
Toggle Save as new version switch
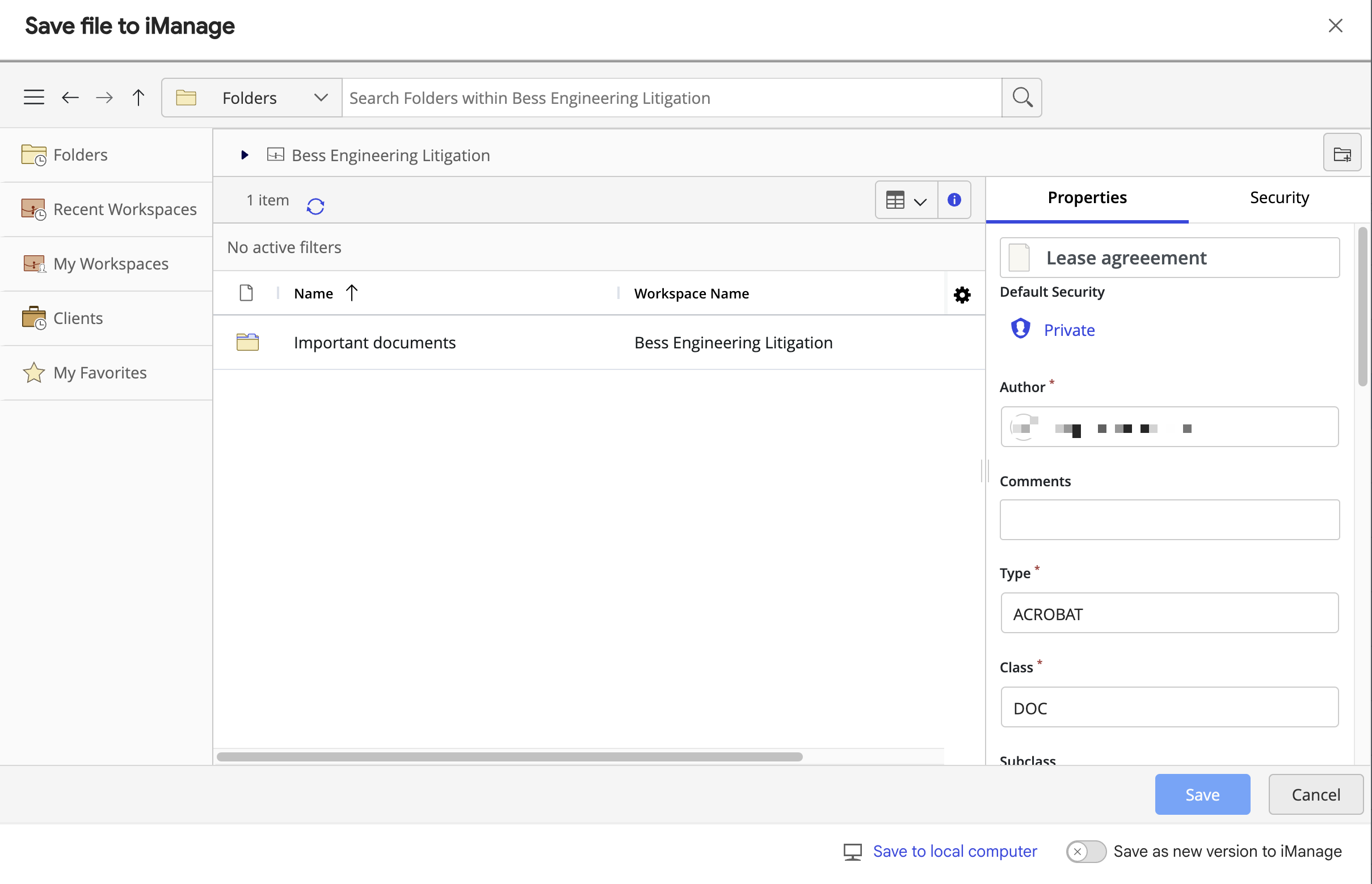[1085, 851]
